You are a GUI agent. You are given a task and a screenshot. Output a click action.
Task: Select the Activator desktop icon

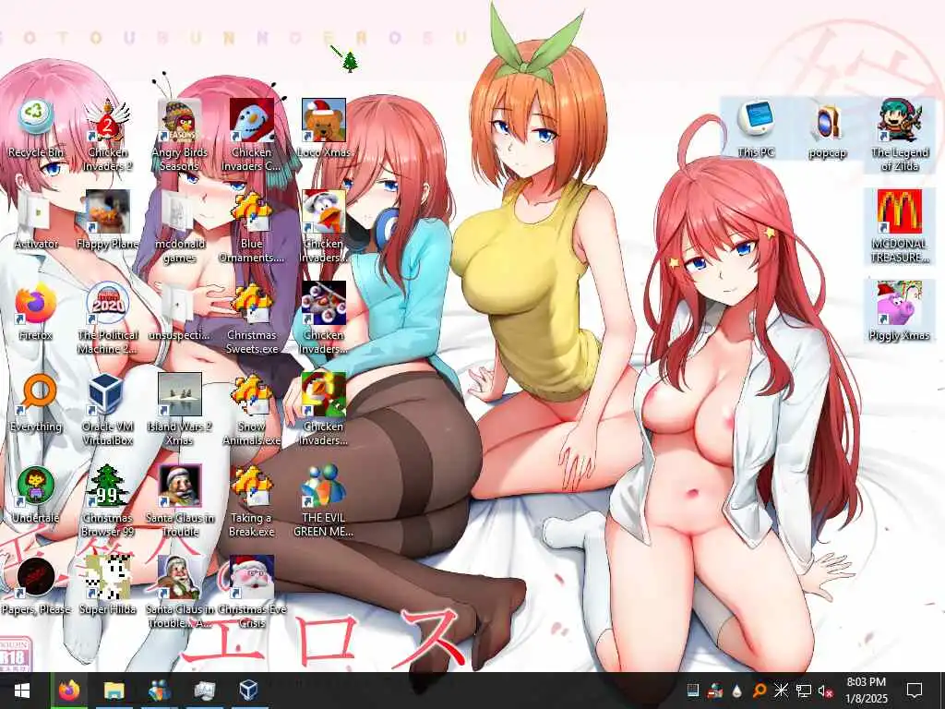click(36, 220)
